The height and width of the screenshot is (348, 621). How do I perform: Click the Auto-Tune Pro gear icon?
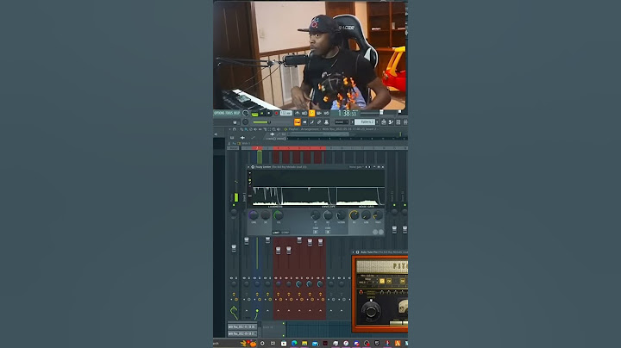[x=357, y=252]
